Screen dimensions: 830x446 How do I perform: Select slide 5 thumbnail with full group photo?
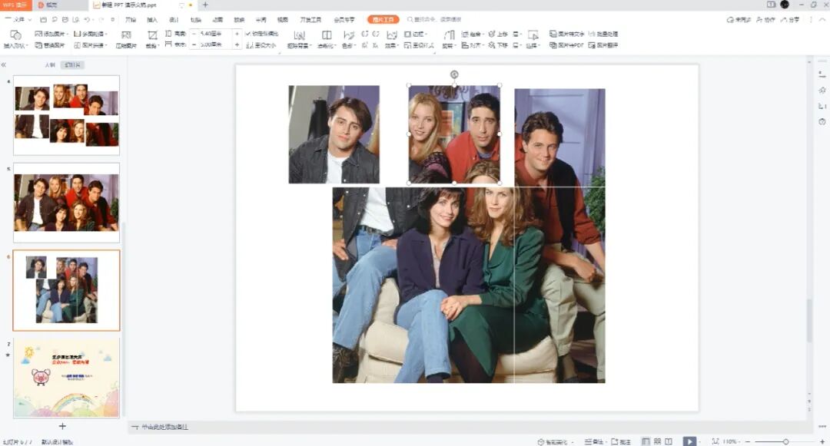tap(67, 203)
